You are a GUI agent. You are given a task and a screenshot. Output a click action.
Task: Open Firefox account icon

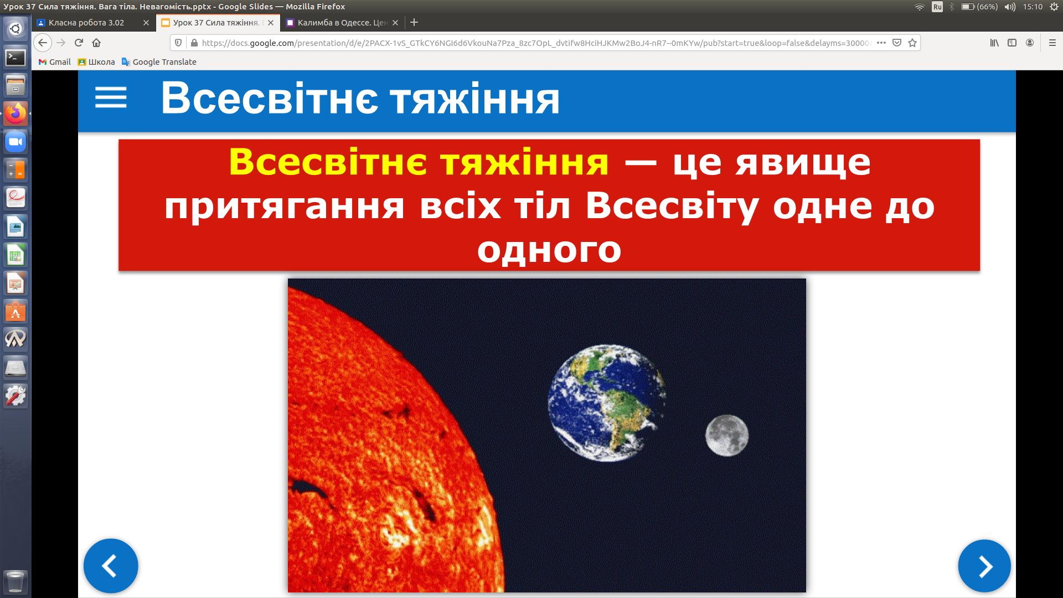[1030, 43]
